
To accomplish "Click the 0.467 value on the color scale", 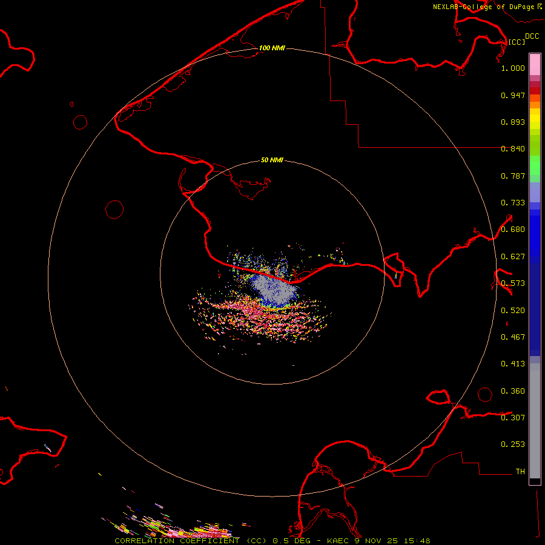I will tap(513, 337).
